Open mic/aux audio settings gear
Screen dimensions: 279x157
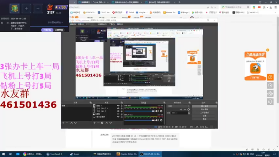161,120
